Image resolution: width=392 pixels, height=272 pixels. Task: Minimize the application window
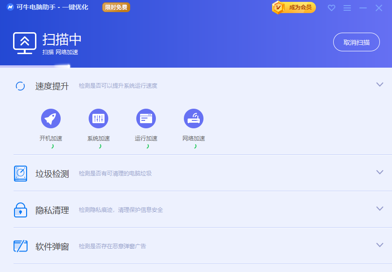click(363, 8)
